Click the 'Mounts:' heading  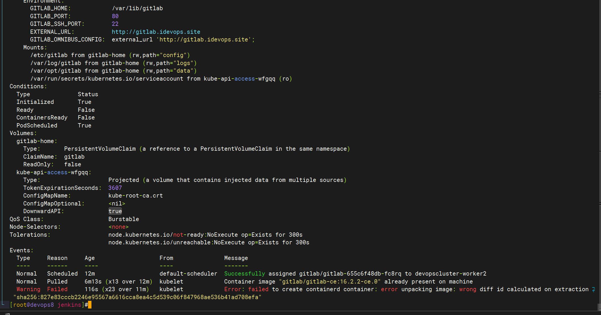coord(35,47)
